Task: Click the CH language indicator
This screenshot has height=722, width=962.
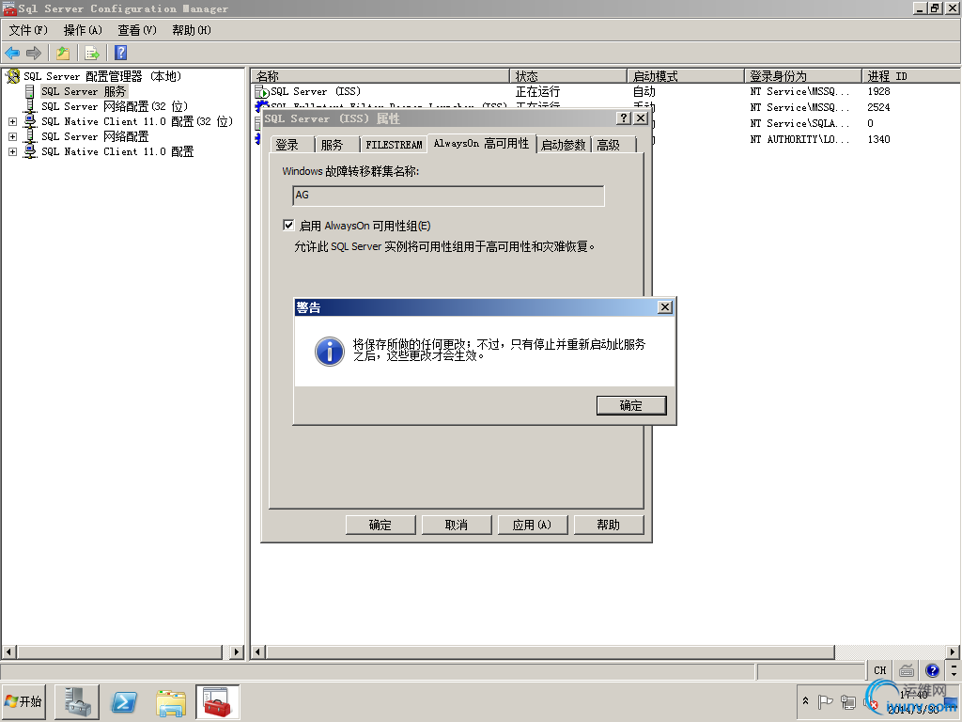Action: click(879, 670)
